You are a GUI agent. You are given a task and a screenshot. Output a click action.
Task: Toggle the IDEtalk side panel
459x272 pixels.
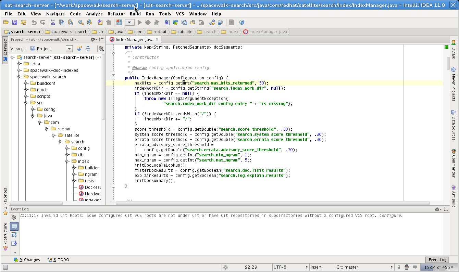(x=454, y=50)
